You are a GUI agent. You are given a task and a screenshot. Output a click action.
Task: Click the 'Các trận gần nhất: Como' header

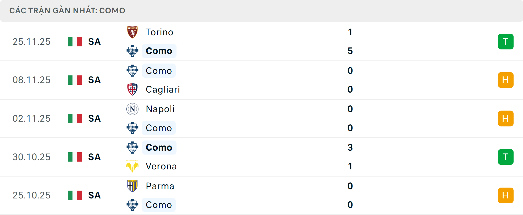point(67,11)
